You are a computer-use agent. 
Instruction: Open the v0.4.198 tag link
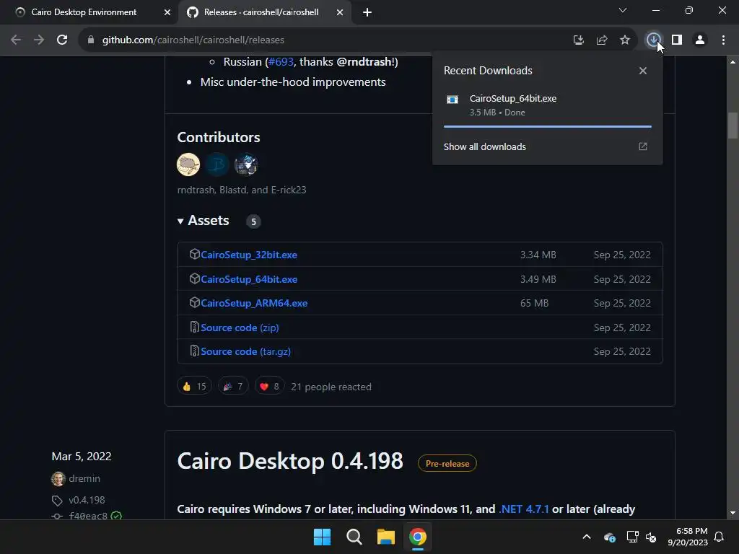coord(87,500)
